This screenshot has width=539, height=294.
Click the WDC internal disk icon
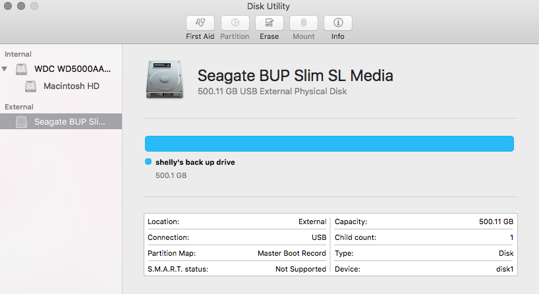[22, 69]
